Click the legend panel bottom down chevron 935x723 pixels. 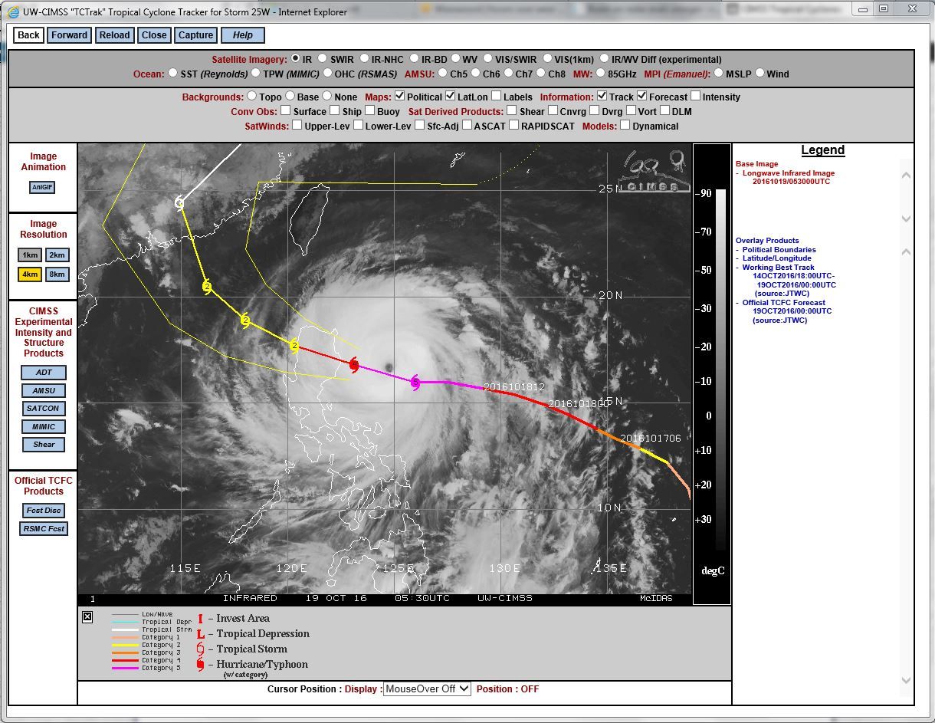(x=906, y=681)
